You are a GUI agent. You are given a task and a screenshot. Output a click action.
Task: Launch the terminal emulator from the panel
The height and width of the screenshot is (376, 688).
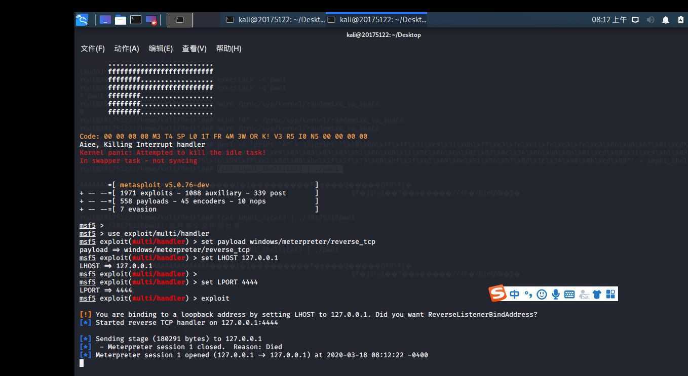136,20
